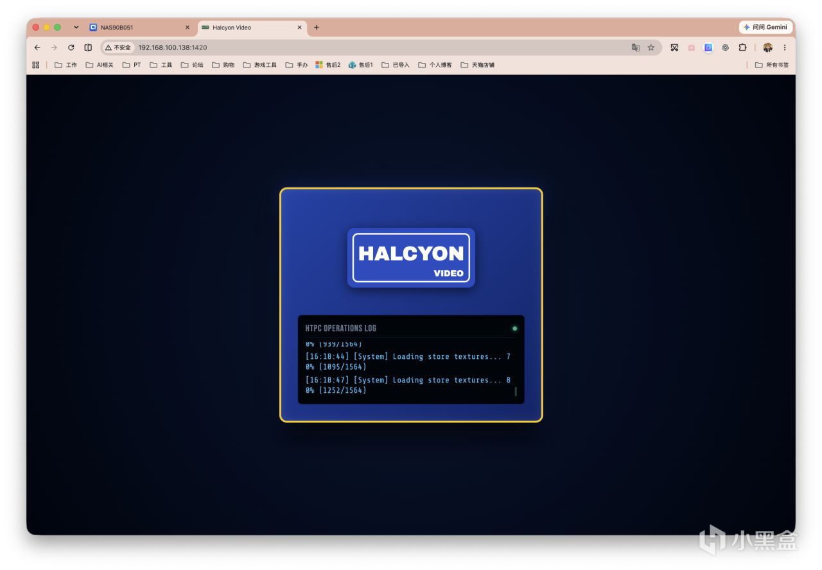Click the pink TV extension icon

tap(692, 47)
